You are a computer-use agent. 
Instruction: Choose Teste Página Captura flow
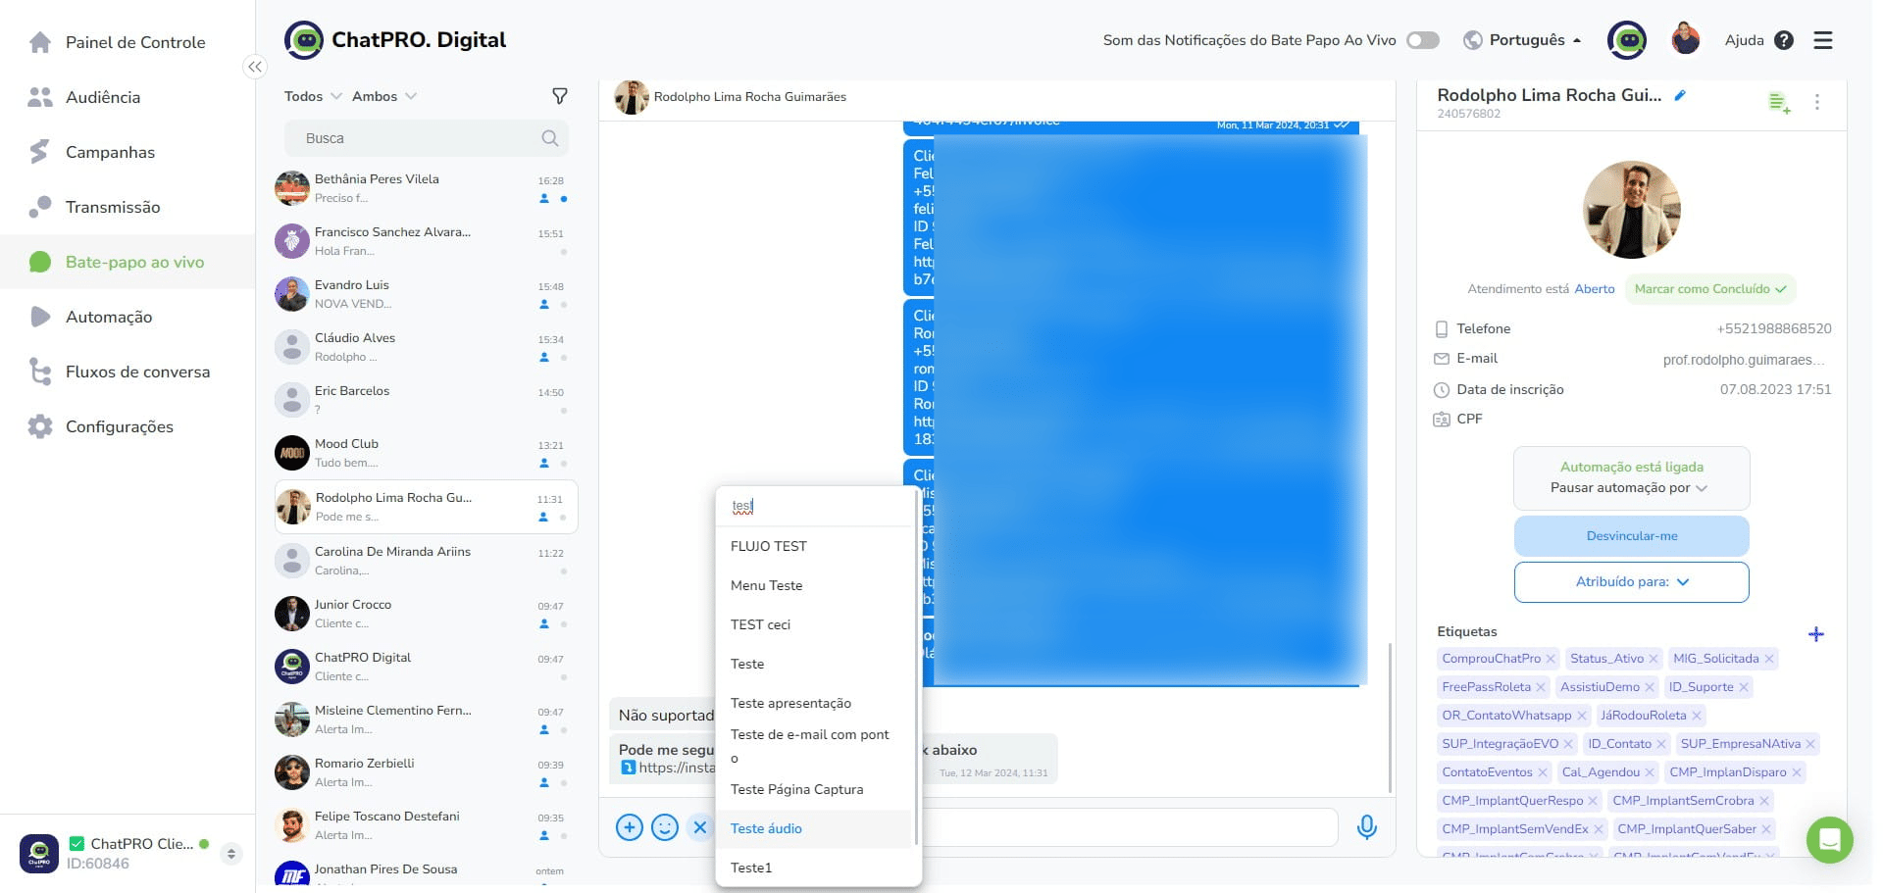point(815,789)
